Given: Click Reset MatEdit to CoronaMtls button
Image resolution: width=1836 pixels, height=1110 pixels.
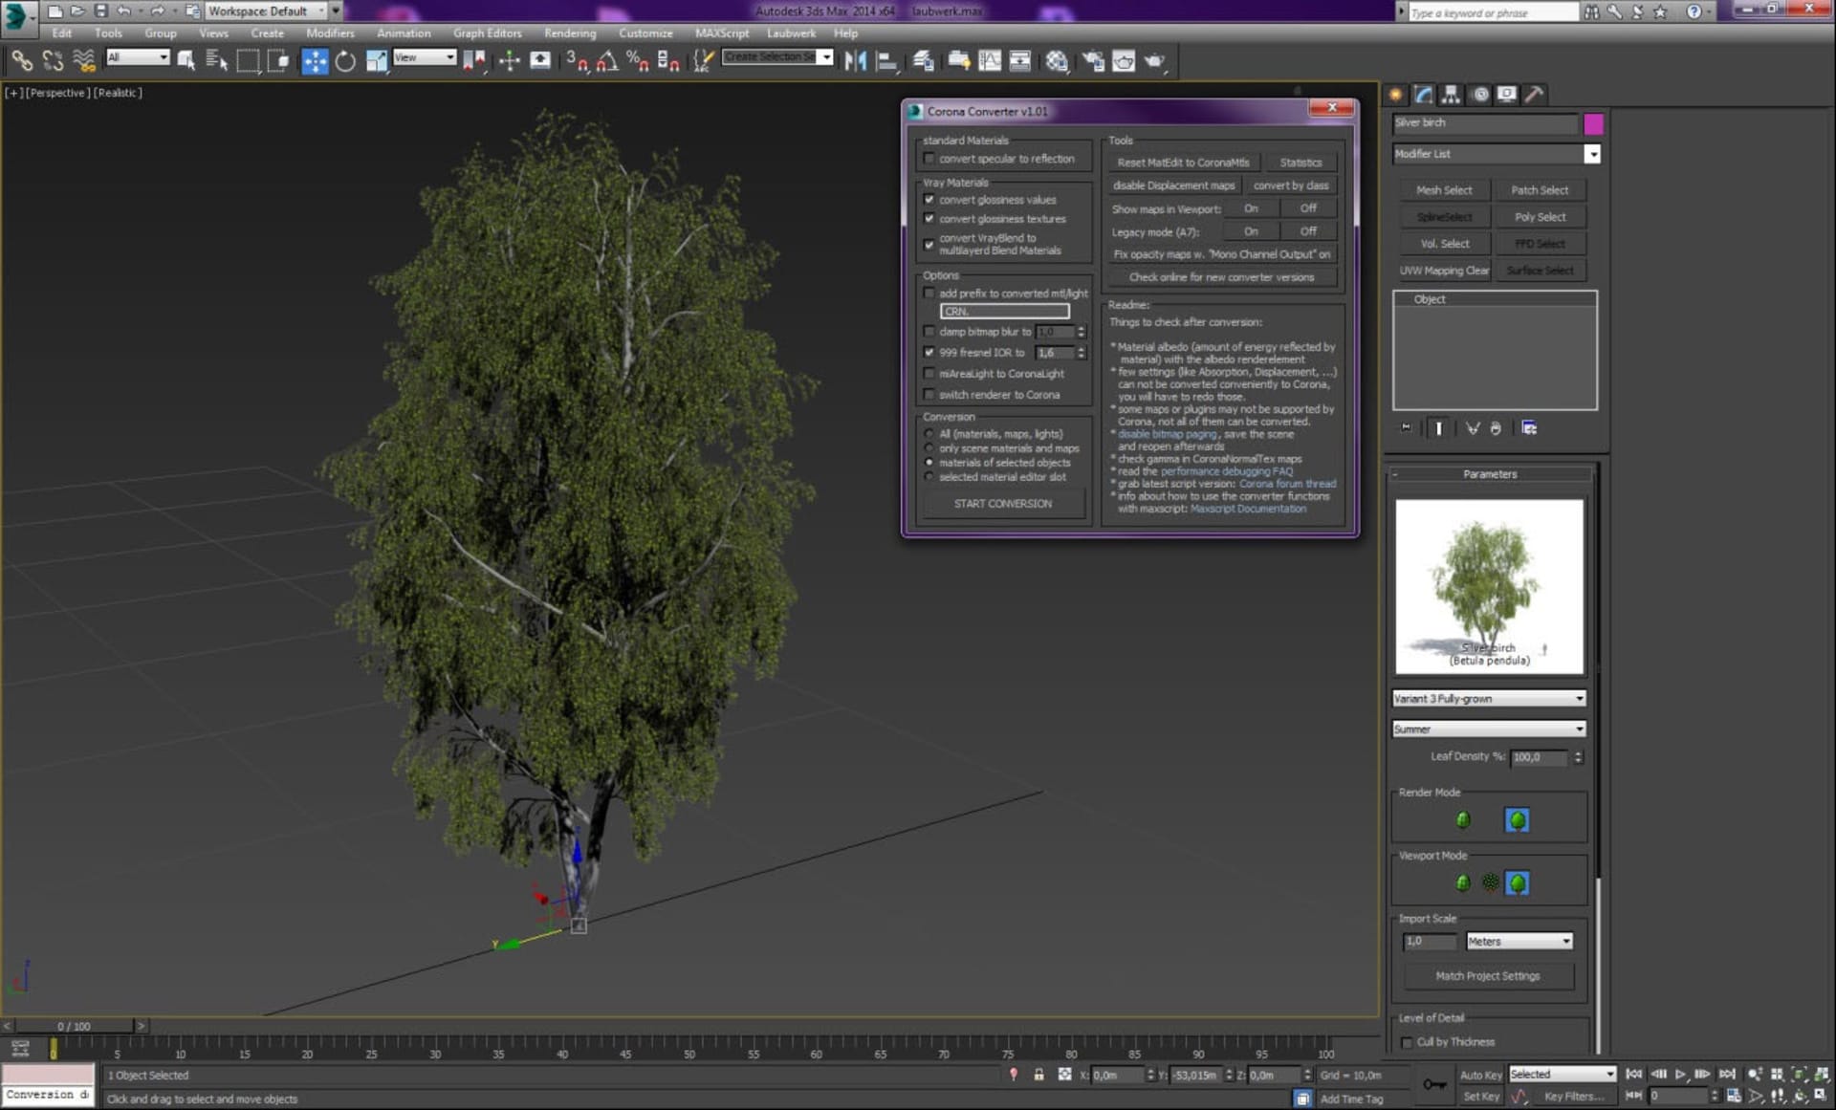Looking at the screenshot, I should pyautogui.click(x=1183, y=163).
